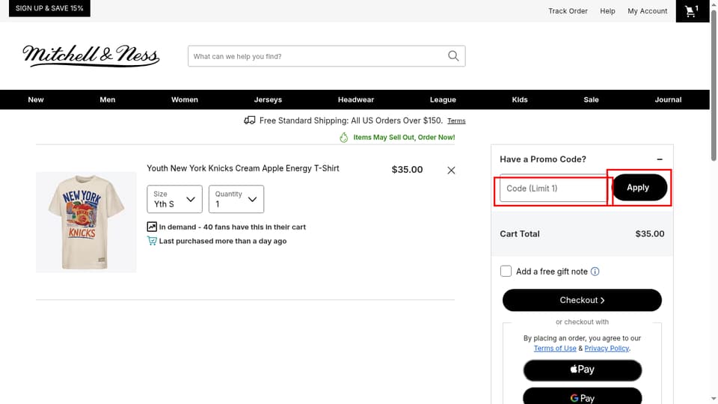Image resolution: width=718 pixels, height=404 pixels.
Task: Open the Kids menu
Action: 520,100
